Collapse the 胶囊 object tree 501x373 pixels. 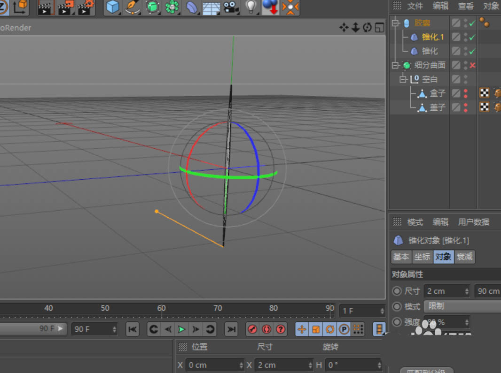(395, 23)
